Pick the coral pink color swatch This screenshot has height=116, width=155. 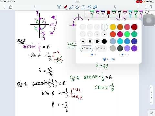coord(127,27)
